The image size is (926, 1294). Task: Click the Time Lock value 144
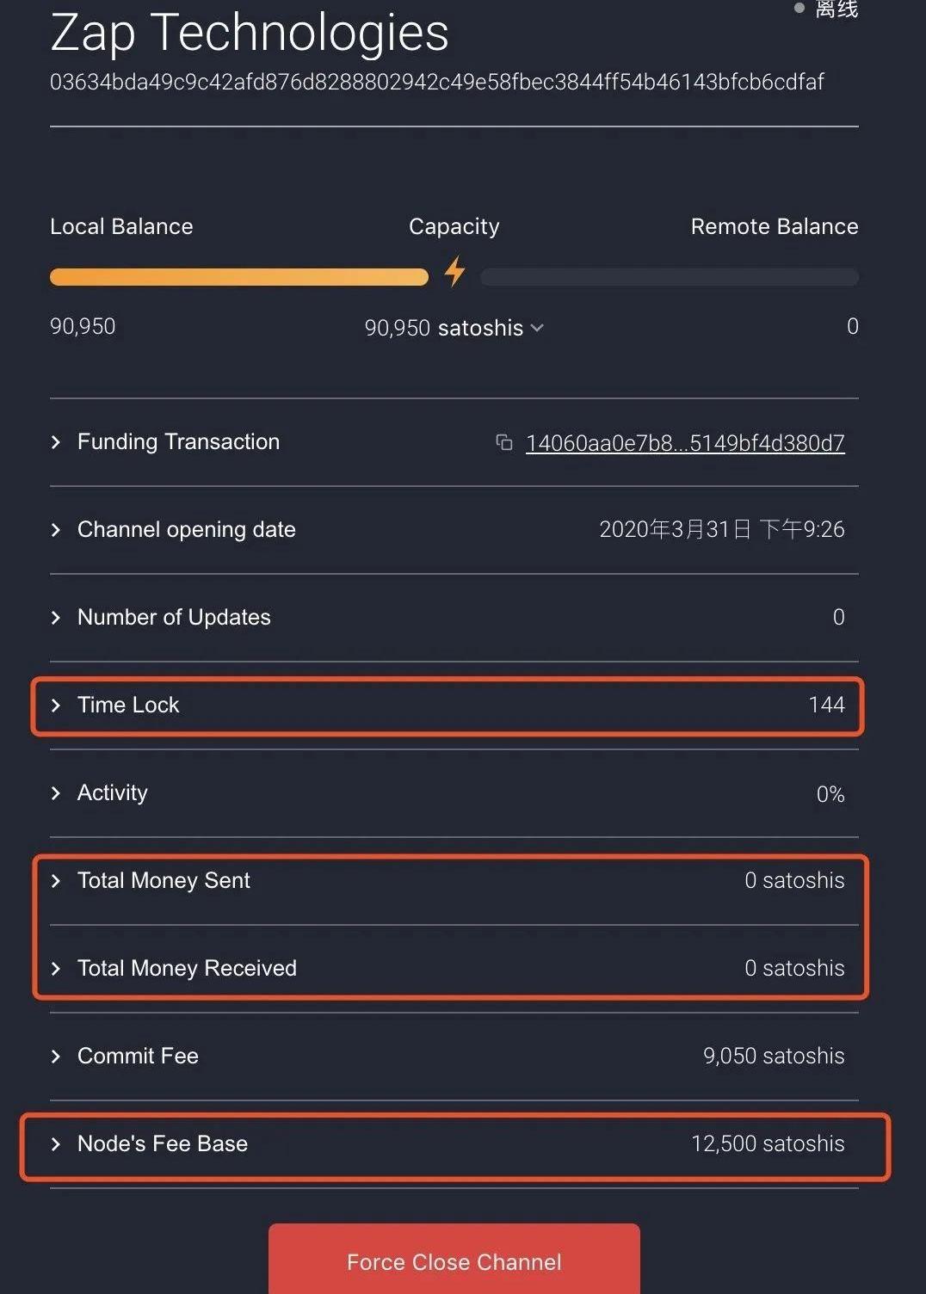tap(827, 705)
